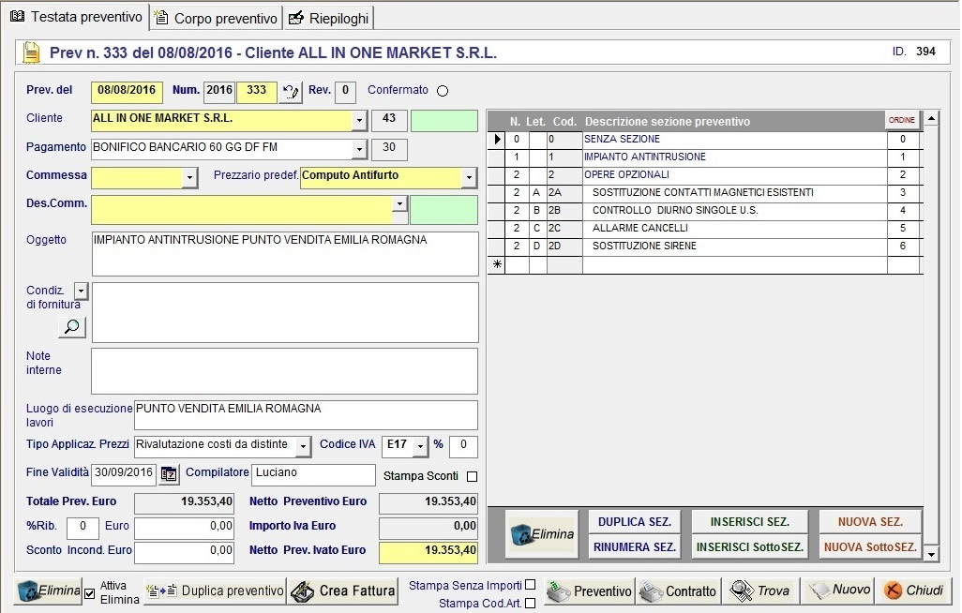Viewport: 962px width, 613px height.
Task: Click the renumber icon next to Num. 333
Action: click(291, 92)
